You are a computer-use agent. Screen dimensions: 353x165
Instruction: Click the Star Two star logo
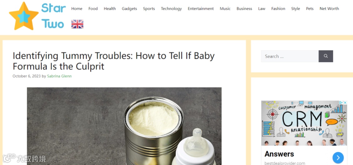[24, 16]
